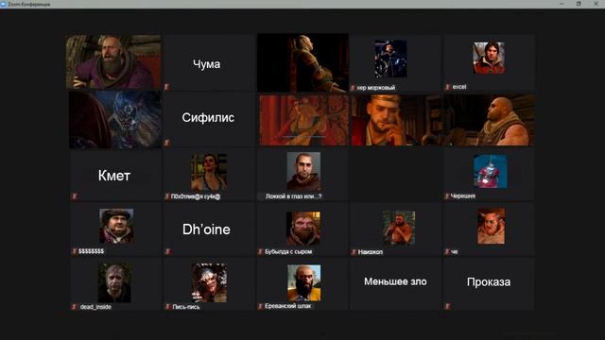This screenshot has height=340, width=605.
Task: Click avatar above хер моржовый
Action: click(390, 59)
